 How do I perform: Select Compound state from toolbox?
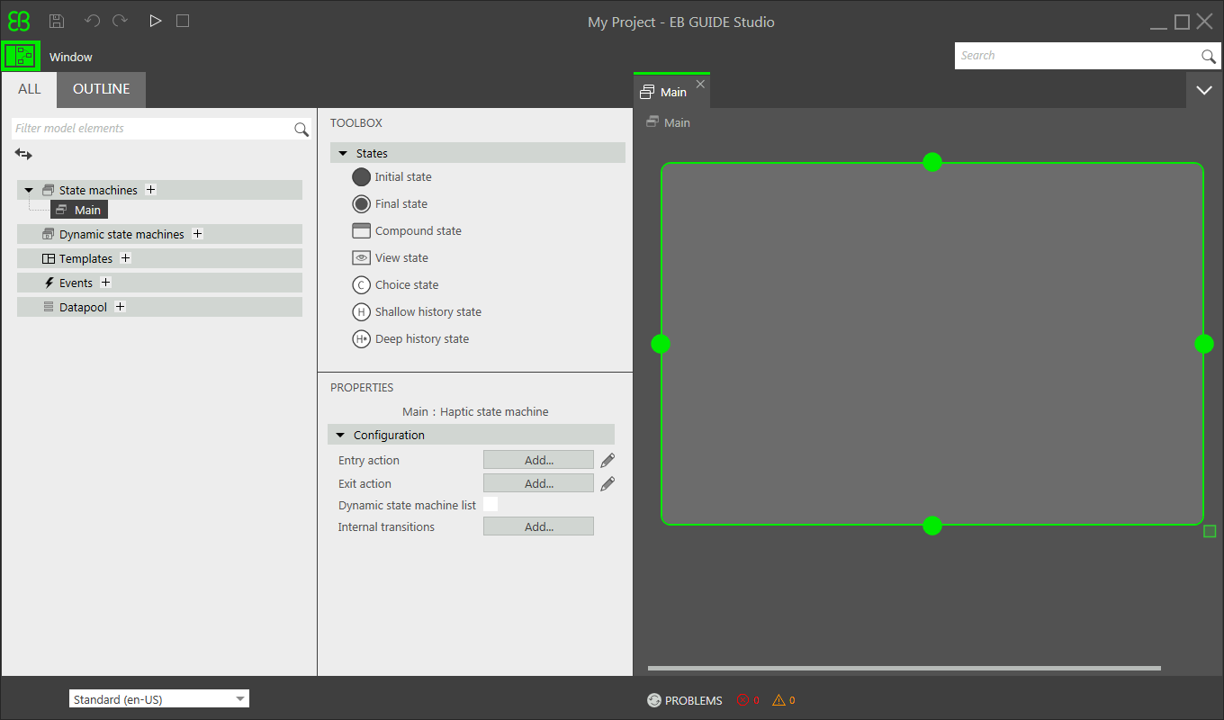pyautogui.click(x=407, y=231)
